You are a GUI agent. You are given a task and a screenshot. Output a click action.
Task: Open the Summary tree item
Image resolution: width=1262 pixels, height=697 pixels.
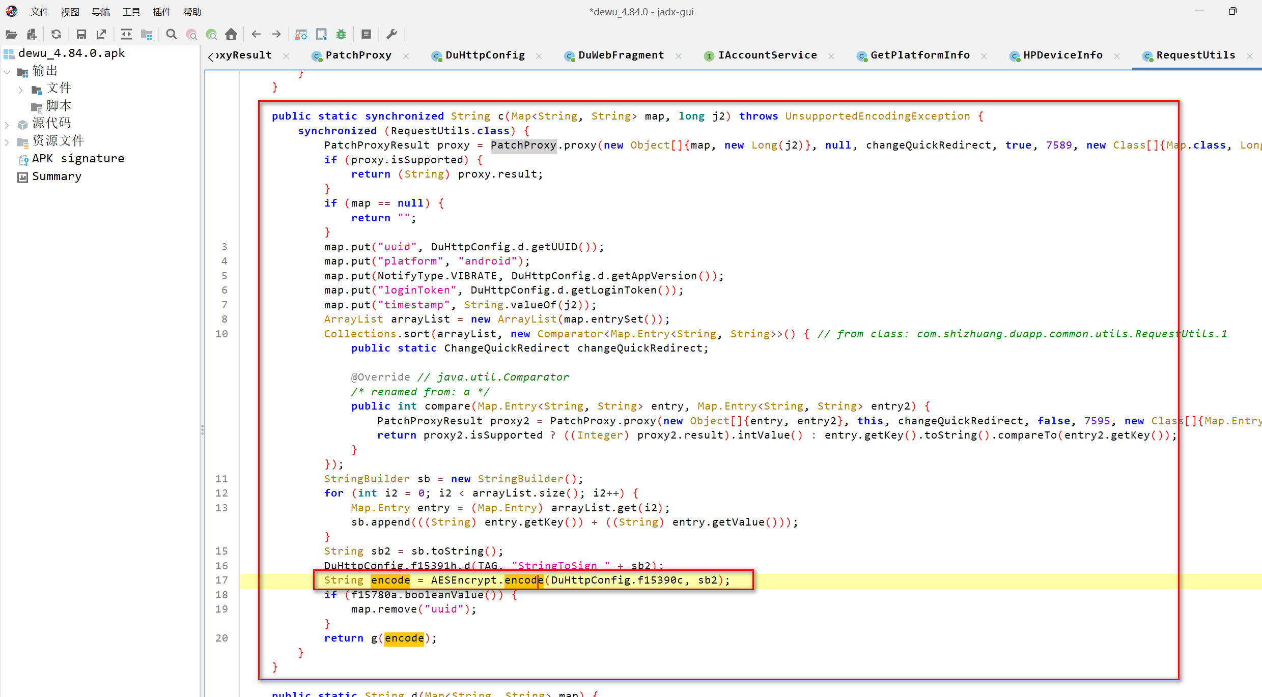tap(57, 177)
